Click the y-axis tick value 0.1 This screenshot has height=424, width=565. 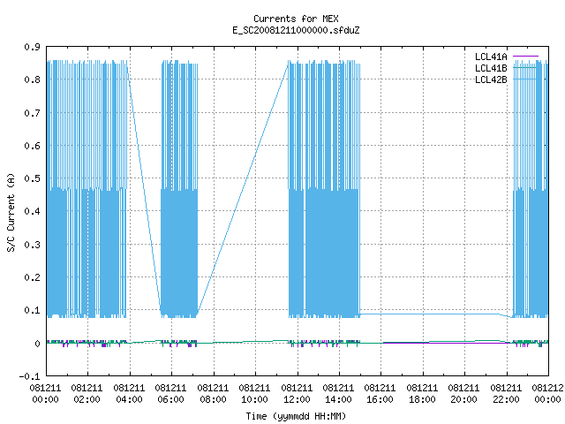(32, 310)
